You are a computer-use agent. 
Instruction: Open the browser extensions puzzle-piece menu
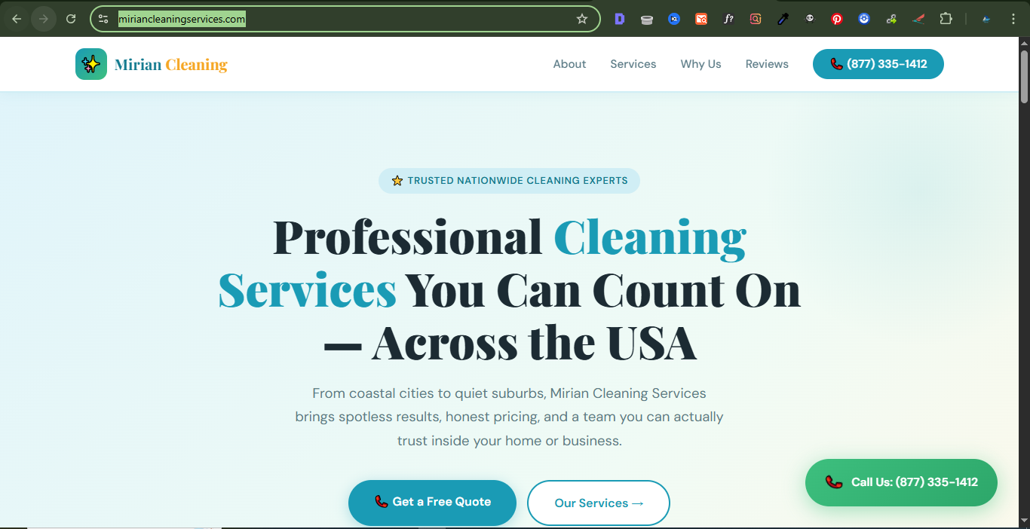pos(946,19)
